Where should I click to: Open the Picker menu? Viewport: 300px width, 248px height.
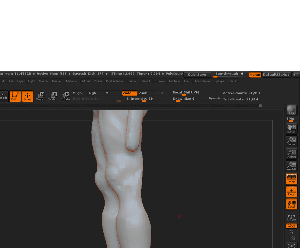pos(98,81)
